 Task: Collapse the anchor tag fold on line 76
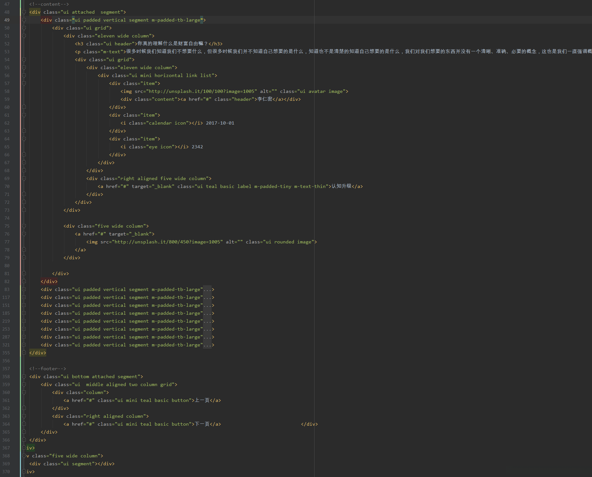pos(24,234)
